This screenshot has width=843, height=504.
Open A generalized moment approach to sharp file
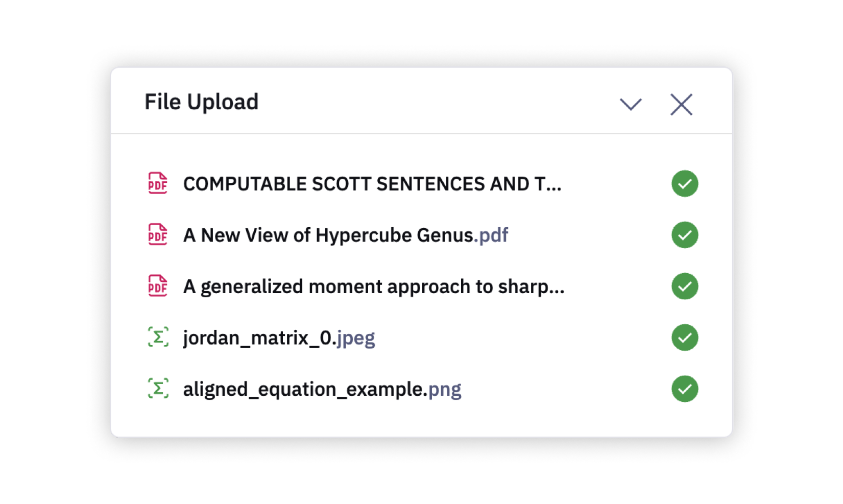[373, 286]
